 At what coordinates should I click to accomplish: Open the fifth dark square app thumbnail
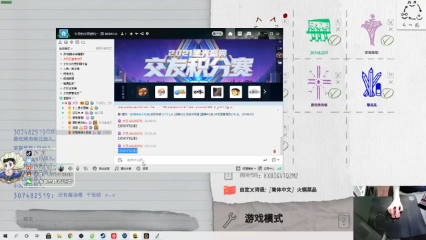[217, 92]
